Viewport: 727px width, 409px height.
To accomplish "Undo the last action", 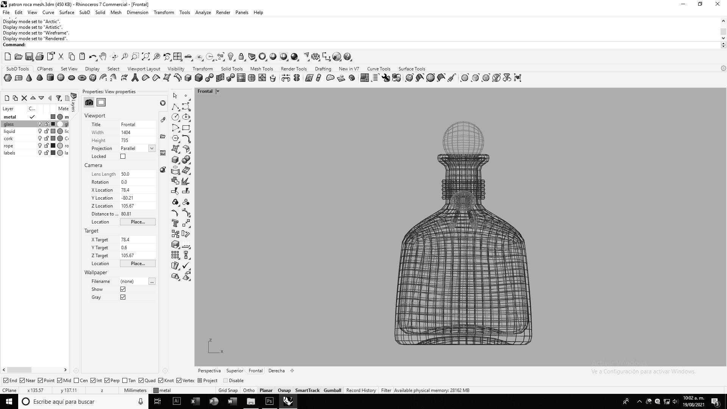I will [x=92, y=57].
